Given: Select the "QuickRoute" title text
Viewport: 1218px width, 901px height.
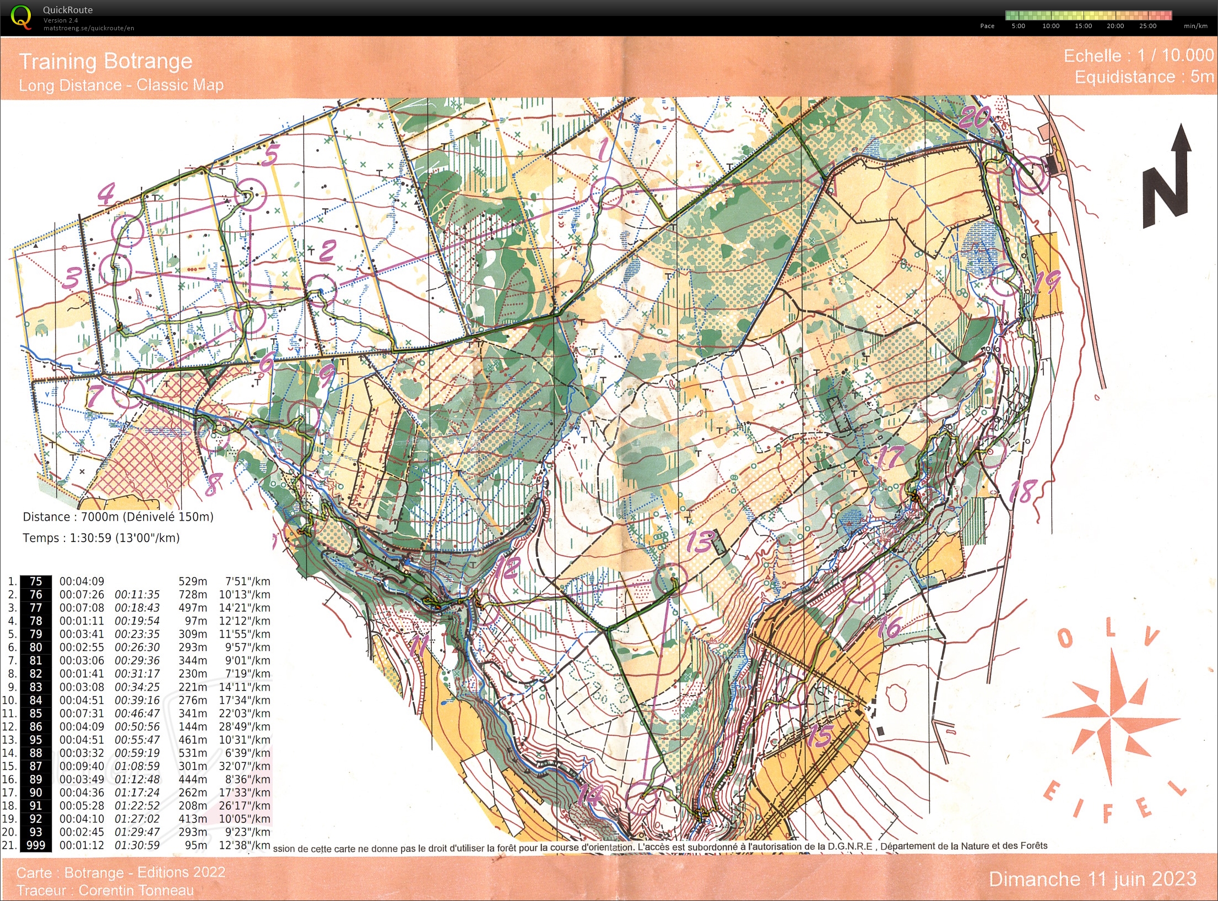Looking at the screenshot, I should (68, 10).
